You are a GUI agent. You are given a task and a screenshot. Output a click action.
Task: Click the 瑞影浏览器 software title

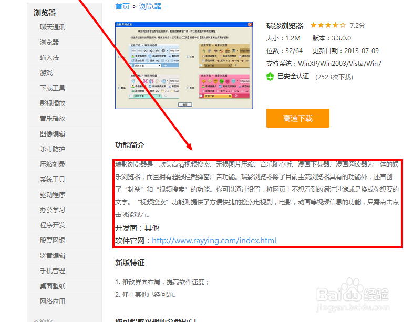click(285, 26)
